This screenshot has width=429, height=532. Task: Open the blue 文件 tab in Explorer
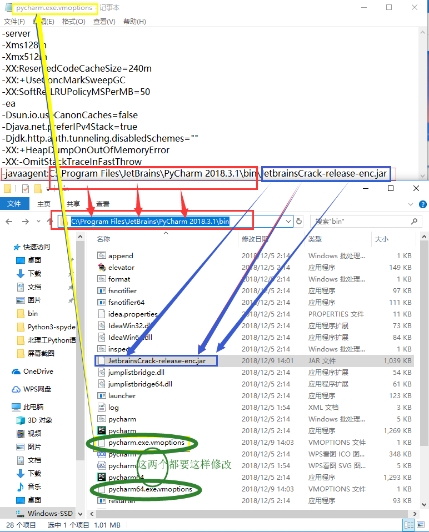coord(14,204)
